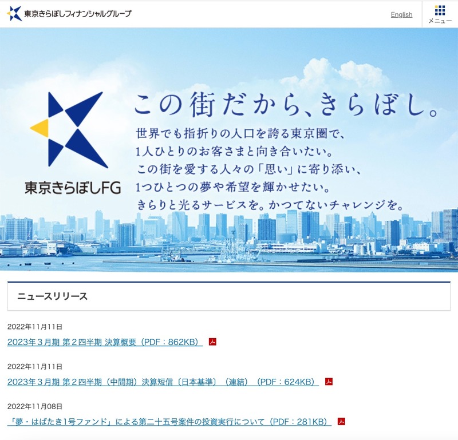Click the 東京きらぼしFG wordmark in banner

coord(72,188)
